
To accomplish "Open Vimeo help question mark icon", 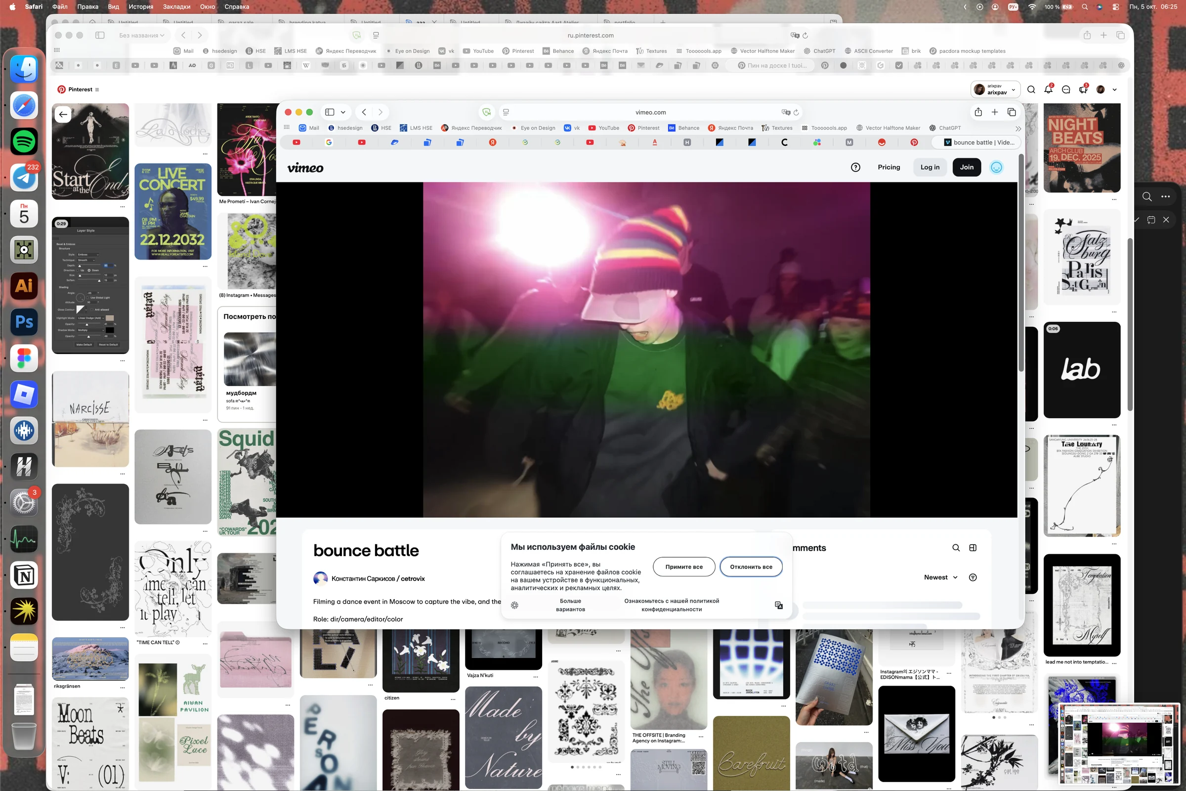I will point(855,168).
